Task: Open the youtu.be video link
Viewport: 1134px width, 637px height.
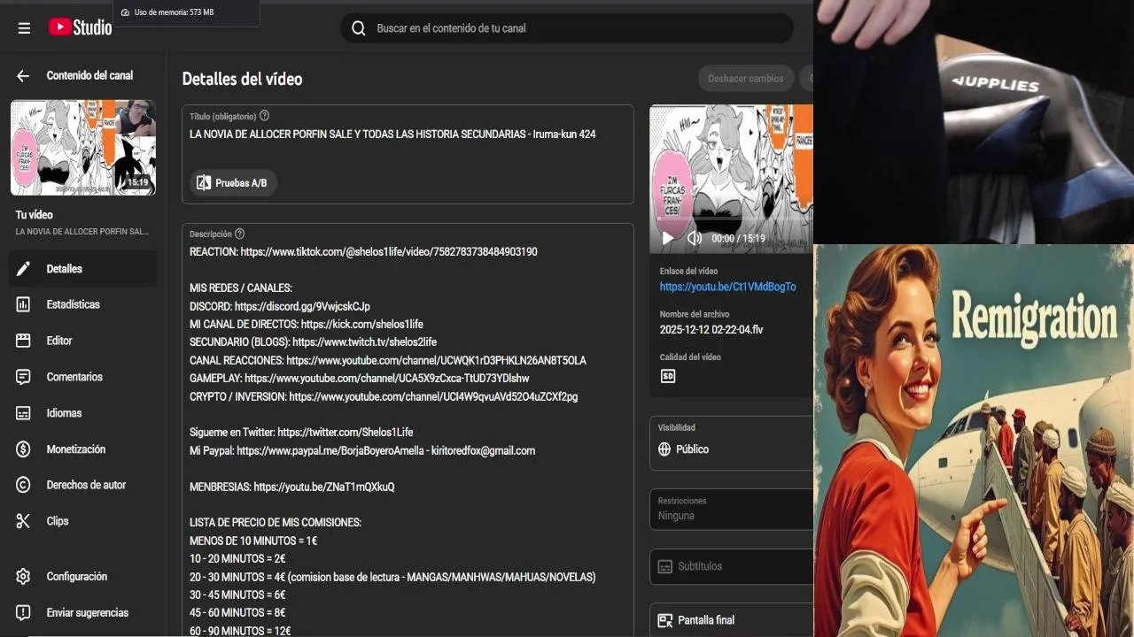Action: [727, 287]
